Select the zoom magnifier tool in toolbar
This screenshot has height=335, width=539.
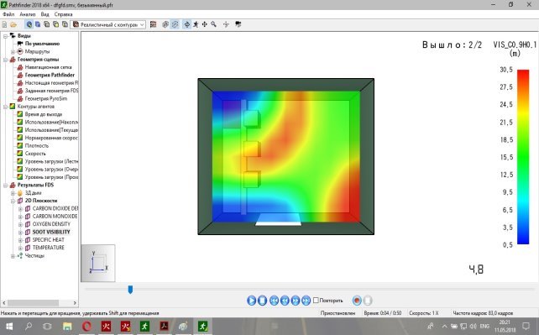coord(214,24)
